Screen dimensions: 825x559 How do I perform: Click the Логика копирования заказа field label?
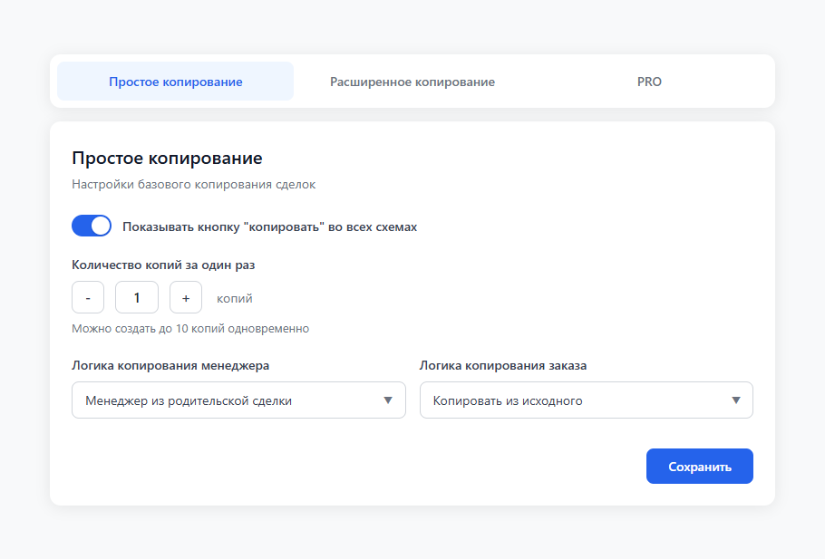[503, 366]
